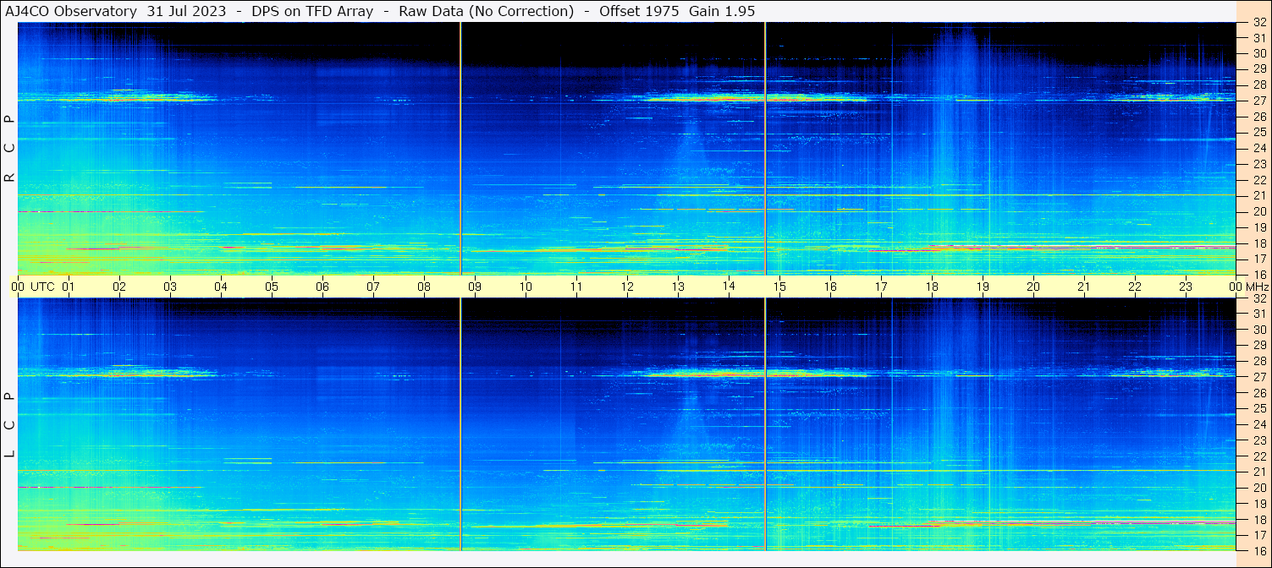Select the 19 hour mark on time axis

pos(983,287)
